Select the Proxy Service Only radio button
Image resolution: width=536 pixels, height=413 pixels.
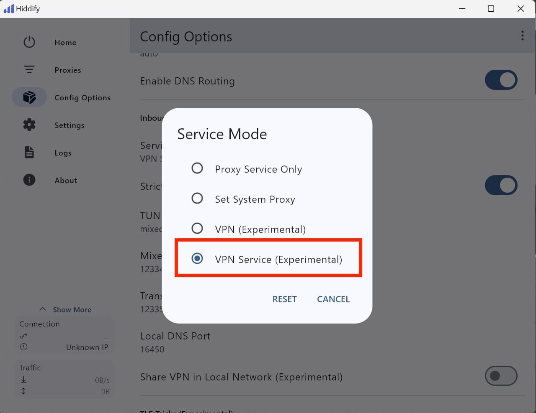(x=197, y=168)
